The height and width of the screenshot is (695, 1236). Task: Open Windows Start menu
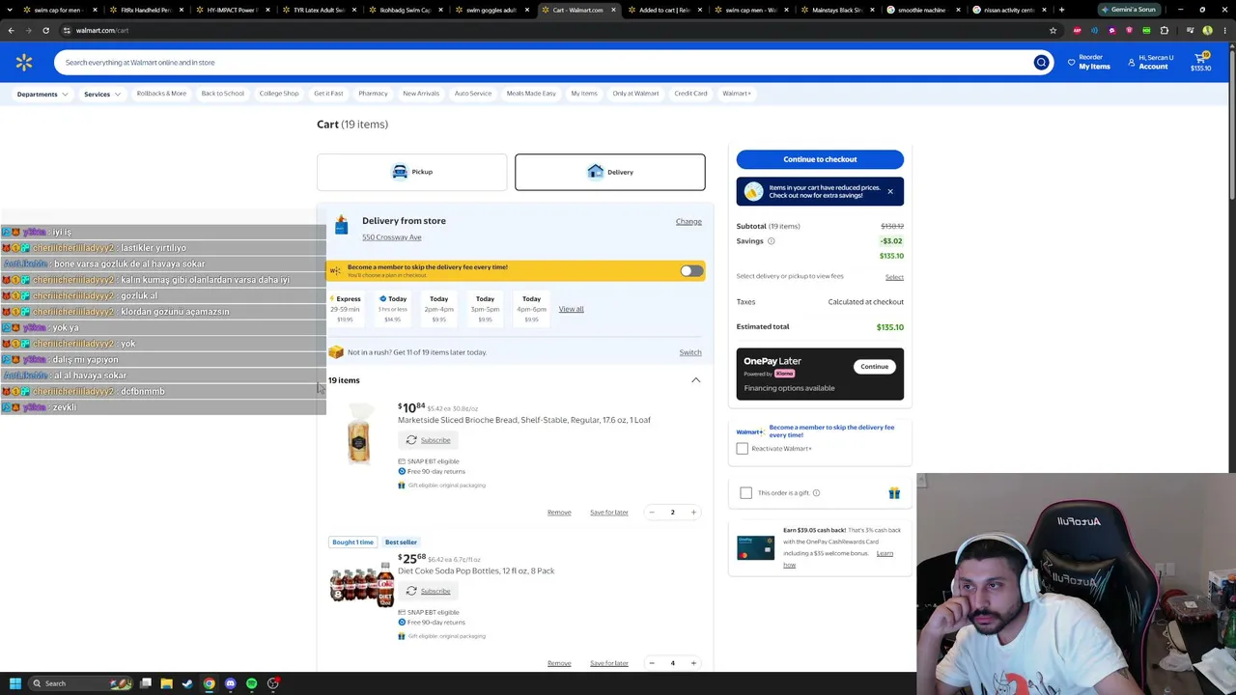tap(14, 683)
